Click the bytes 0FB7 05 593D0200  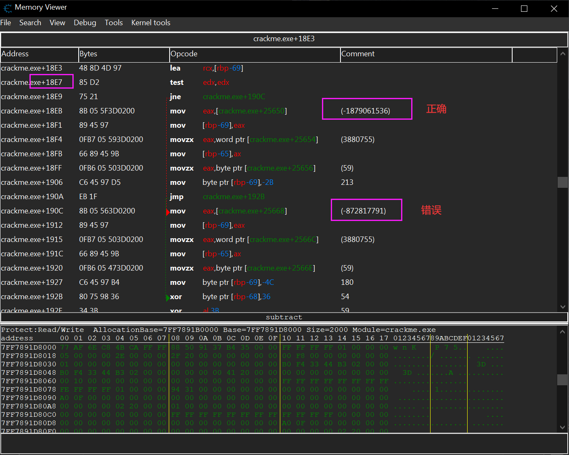click(111, 139)
